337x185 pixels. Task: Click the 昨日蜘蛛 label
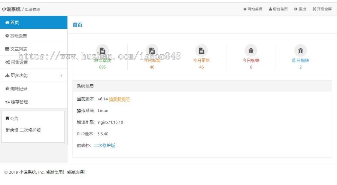point(300,60)
